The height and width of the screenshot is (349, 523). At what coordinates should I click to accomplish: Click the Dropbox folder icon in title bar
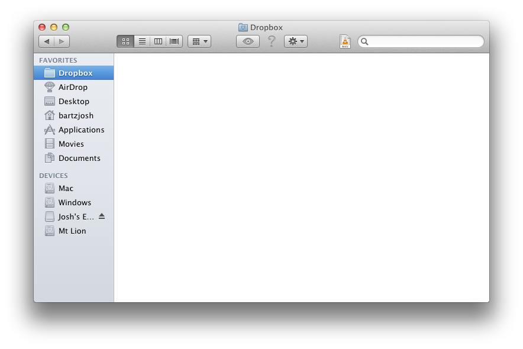pos(243,27)
